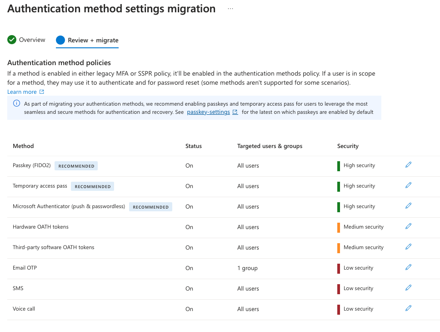The height and width of the screenshot is (332, 440).
Task: Click red security bar for SMS row
Action: coord(339,289)
